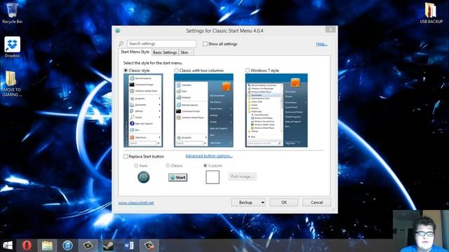Open the Help link
The width and height of the screenshot is (449, 252).
click(x=321, y=44)
